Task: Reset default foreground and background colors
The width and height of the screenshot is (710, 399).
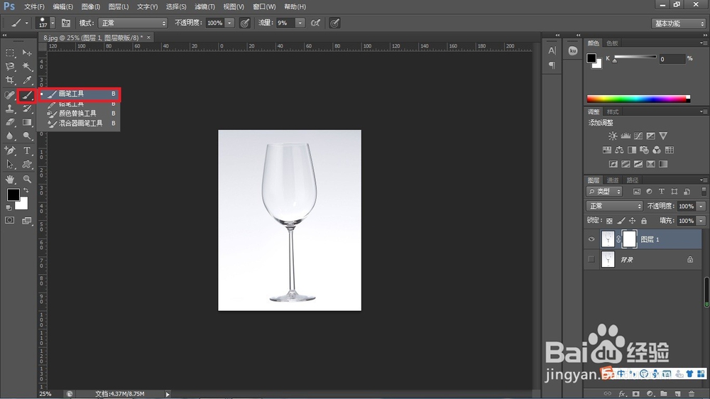Action: (9, 207)
